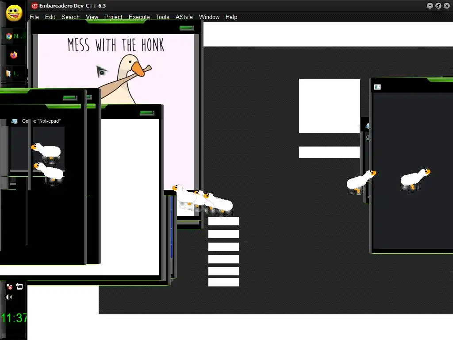Close the Dev-C++ window
The height and width of the screenshot is (340, 453).
pos(447,6)
